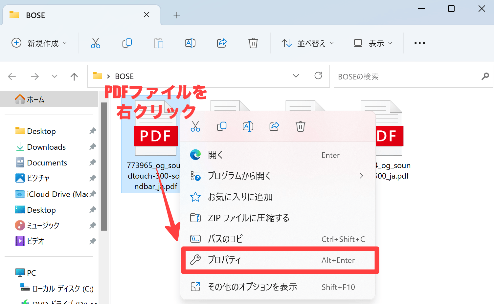The image size is (494, 304).
Task: Select the delete trash icon in the toolbar
Action: point(253,43)
